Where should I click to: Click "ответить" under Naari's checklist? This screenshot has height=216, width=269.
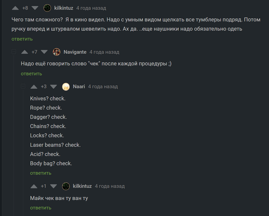click(x=40, y=173)
